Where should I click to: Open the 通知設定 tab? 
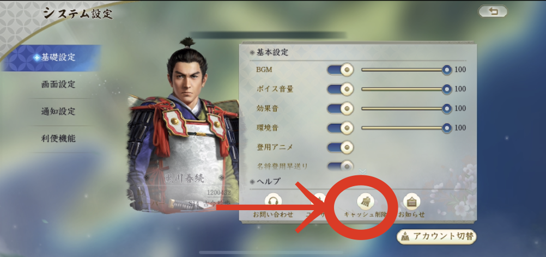tap(58, 112)
